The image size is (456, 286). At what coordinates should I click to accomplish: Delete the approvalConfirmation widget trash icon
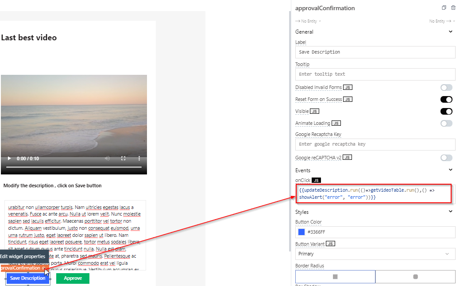click(x=453, y=8)
